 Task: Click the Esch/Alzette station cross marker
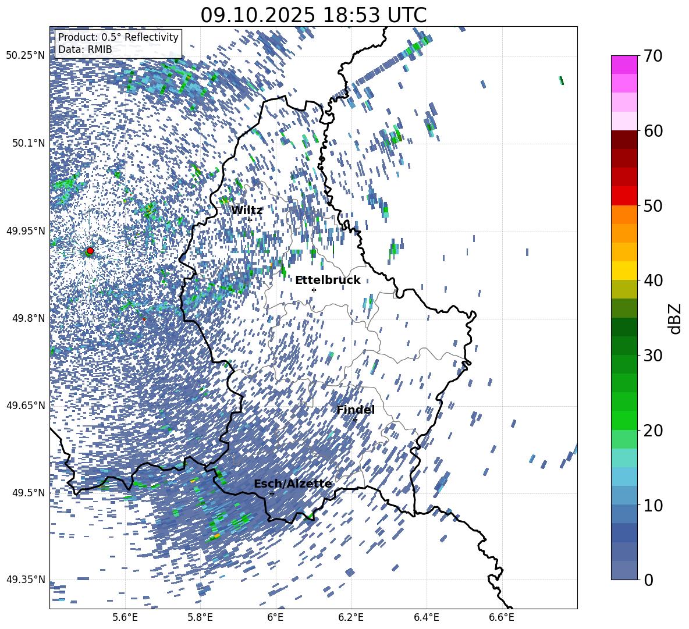pyautogui.click(x=272, y=493)
